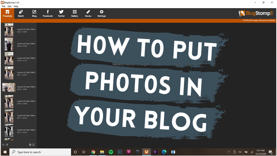Open Lightroom from taskbar
The image size is (277, 156).
120,152
